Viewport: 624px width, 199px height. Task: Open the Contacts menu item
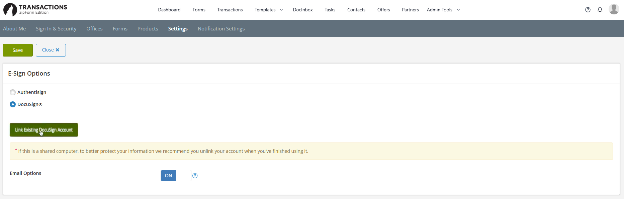tap(356, 10)
